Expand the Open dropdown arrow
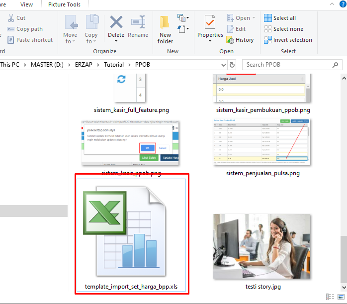This screenshot has width=347, height=304. (x=254, y=18)
